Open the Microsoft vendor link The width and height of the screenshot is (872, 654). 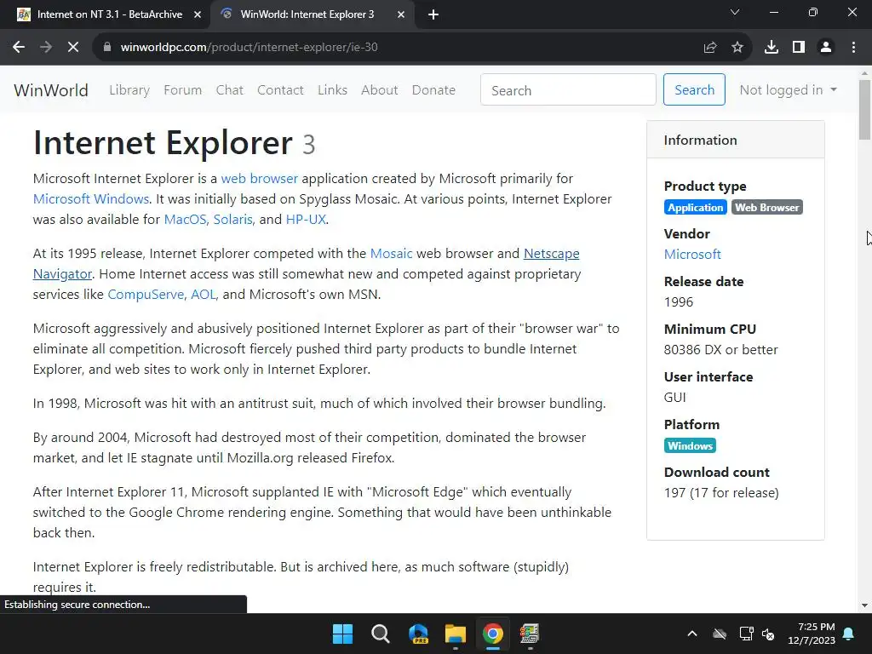click(x=692, y=255)
